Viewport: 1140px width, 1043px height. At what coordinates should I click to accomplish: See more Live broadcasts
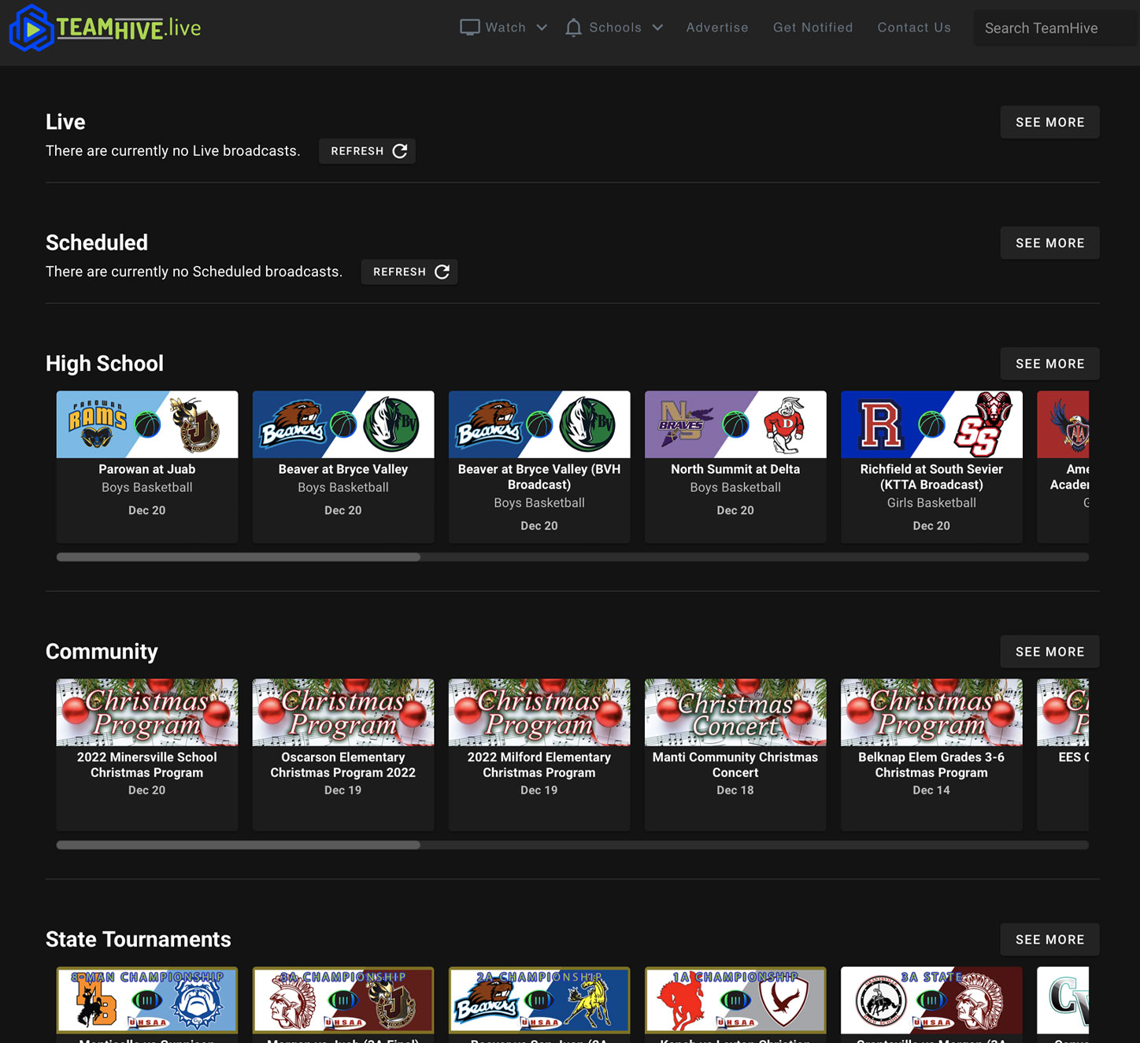(1049, 122)
